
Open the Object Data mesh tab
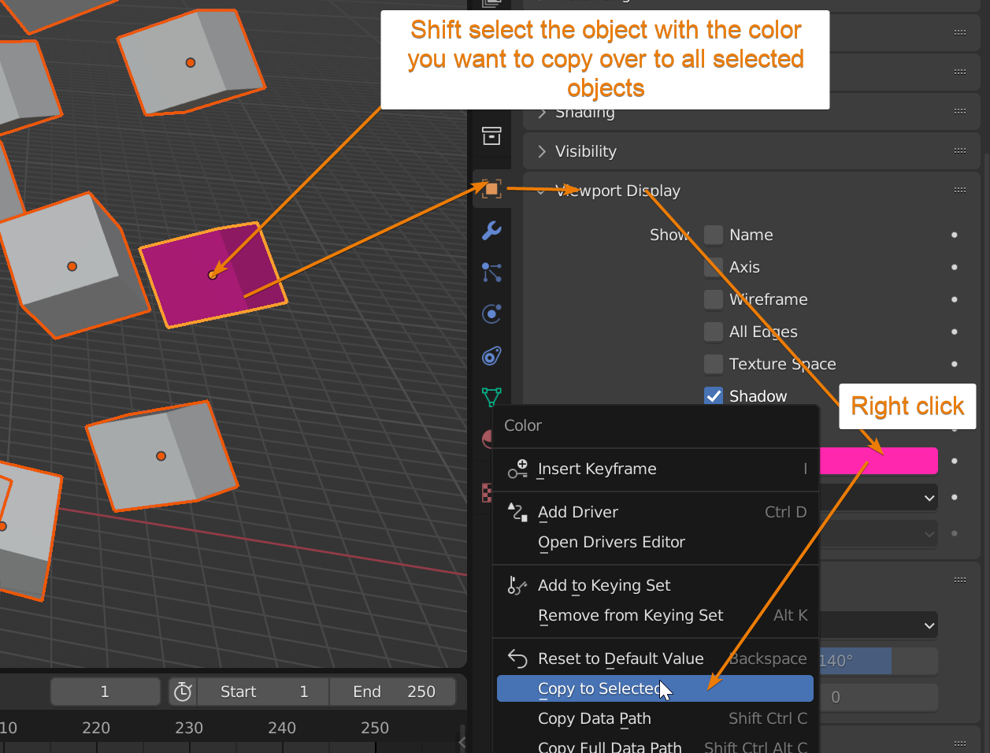491,396
